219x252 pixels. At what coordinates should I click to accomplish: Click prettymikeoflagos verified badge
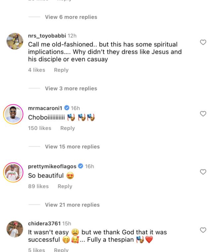(81, 166)
